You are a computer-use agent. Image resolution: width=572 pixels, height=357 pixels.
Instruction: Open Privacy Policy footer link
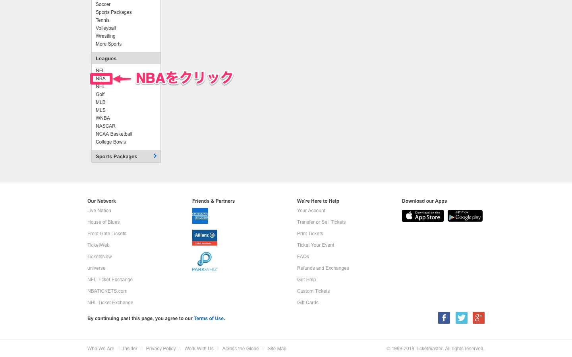tap(161, 349)
